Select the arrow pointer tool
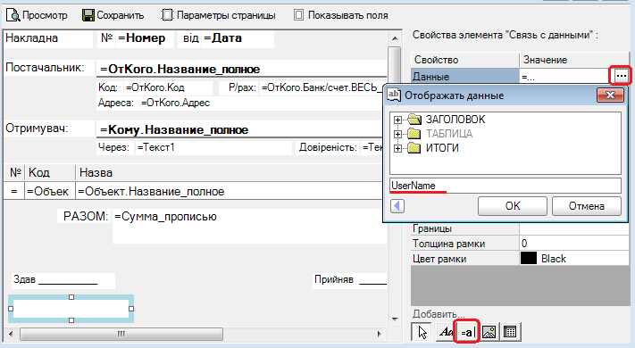The height and width of the screenshot is (348, 635). click(x=422, y=332)
